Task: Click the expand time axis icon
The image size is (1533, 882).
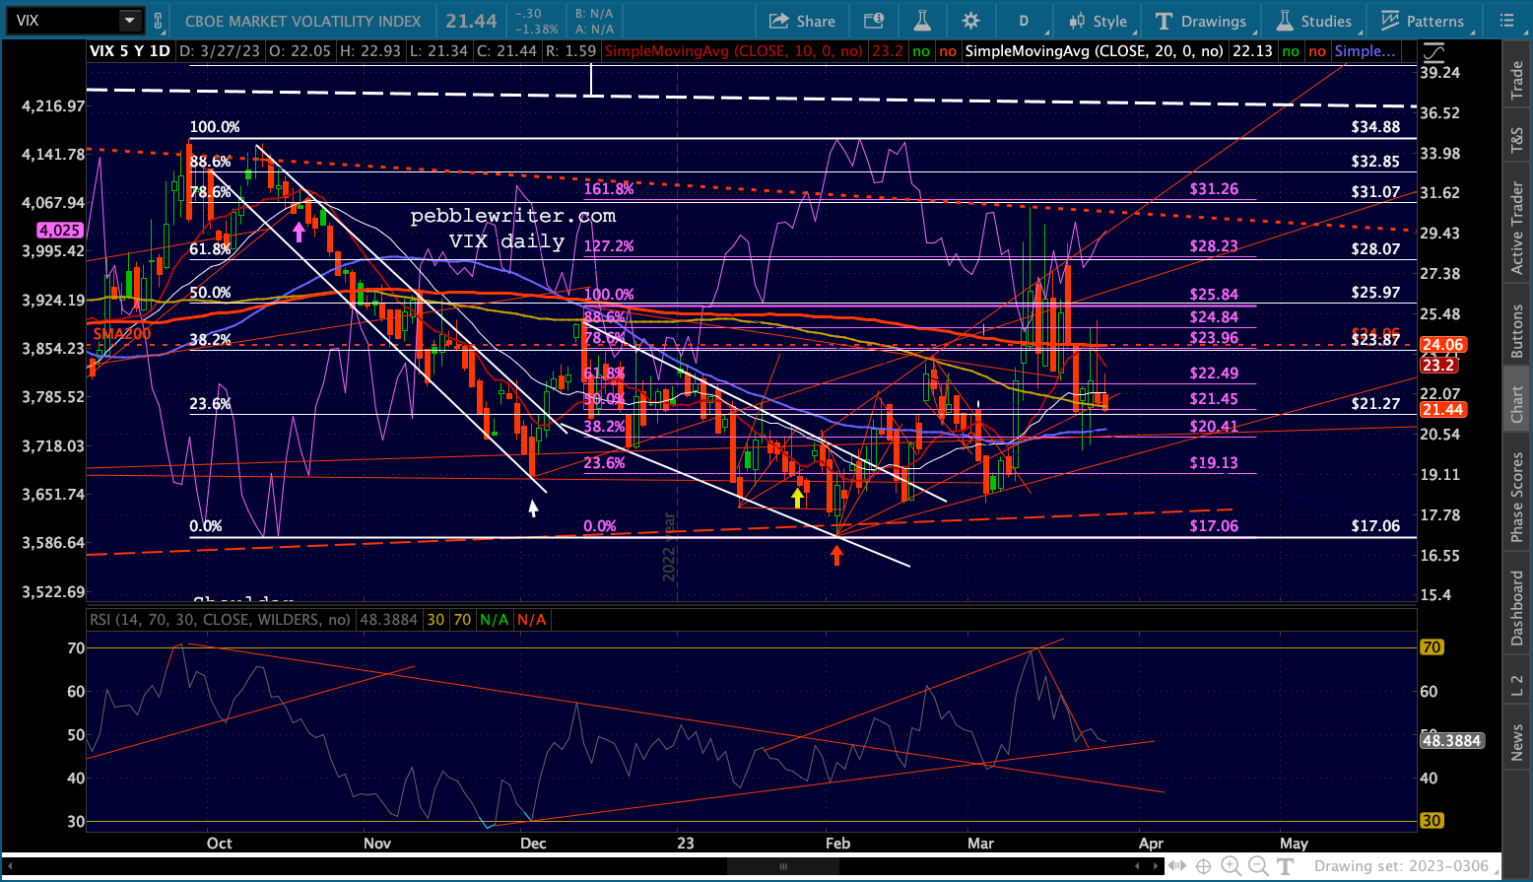Action: click(x=1175, y=867)
